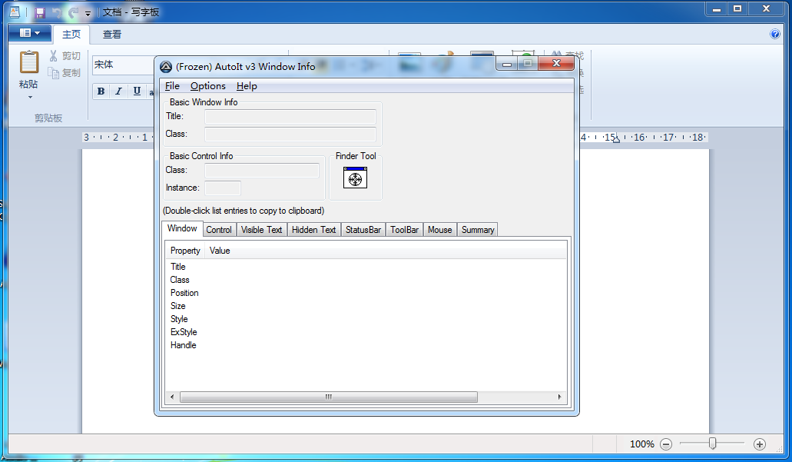This screenshot has height=462, width=792.
Task: Switch to the 查看 ribbon tab
Action: (x=111, y=34)
